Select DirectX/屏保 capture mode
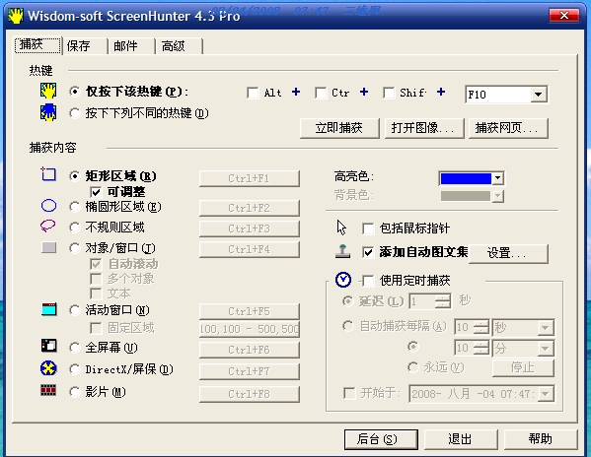The image size is (591, 457). click(x=75, y=369)
